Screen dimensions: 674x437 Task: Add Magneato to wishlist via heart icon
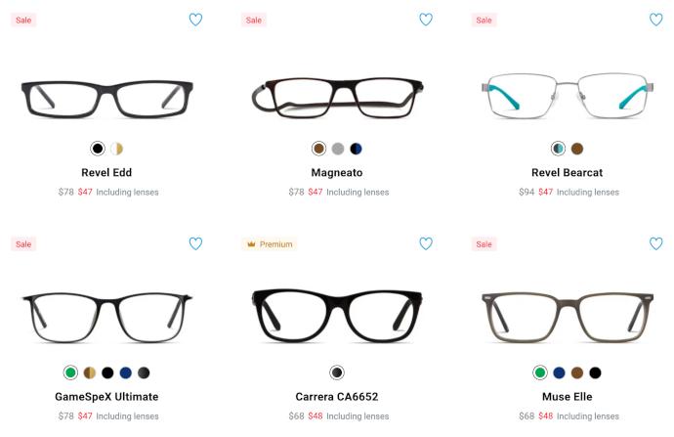[x=426, y=20]
